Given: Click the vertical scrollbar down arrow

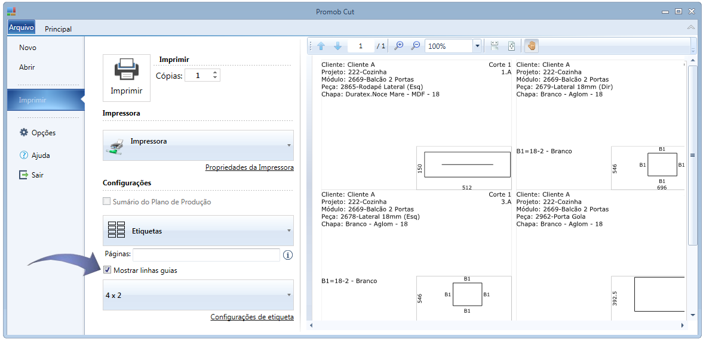Looking at the screenshot, I should tap(693, 315).
